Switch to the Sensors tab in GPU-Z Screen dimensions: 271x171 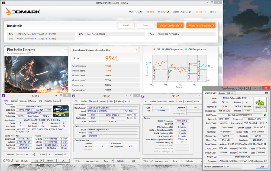click(x=222, y=93)
